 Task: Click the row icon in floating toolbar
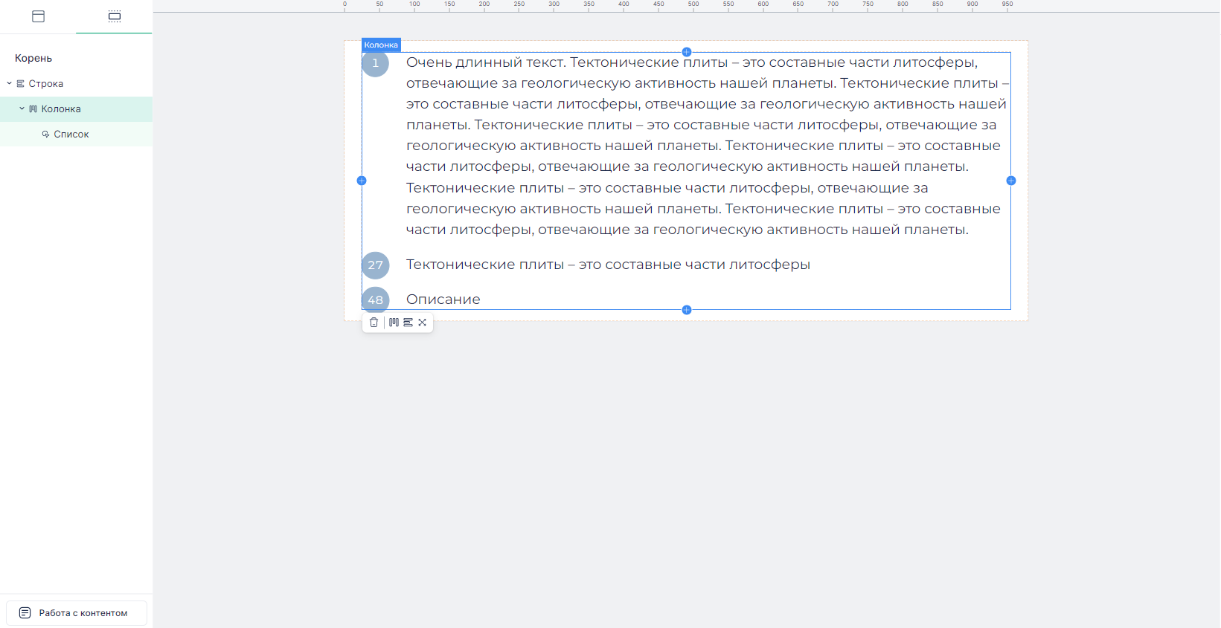(x=408, y=323)
